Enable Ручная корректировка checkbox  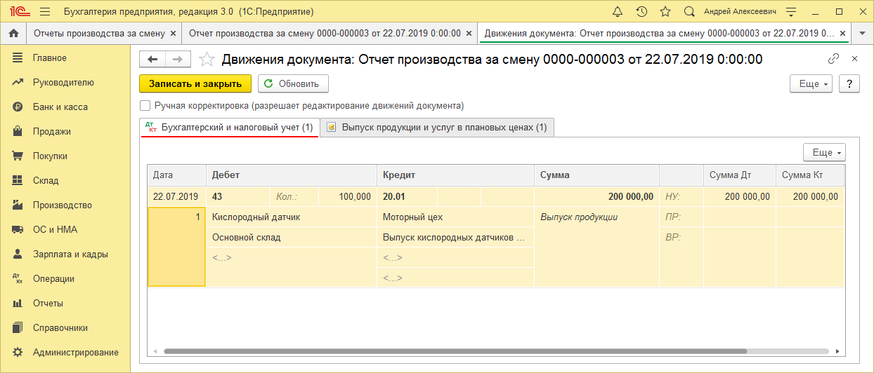tap(145, 106)
